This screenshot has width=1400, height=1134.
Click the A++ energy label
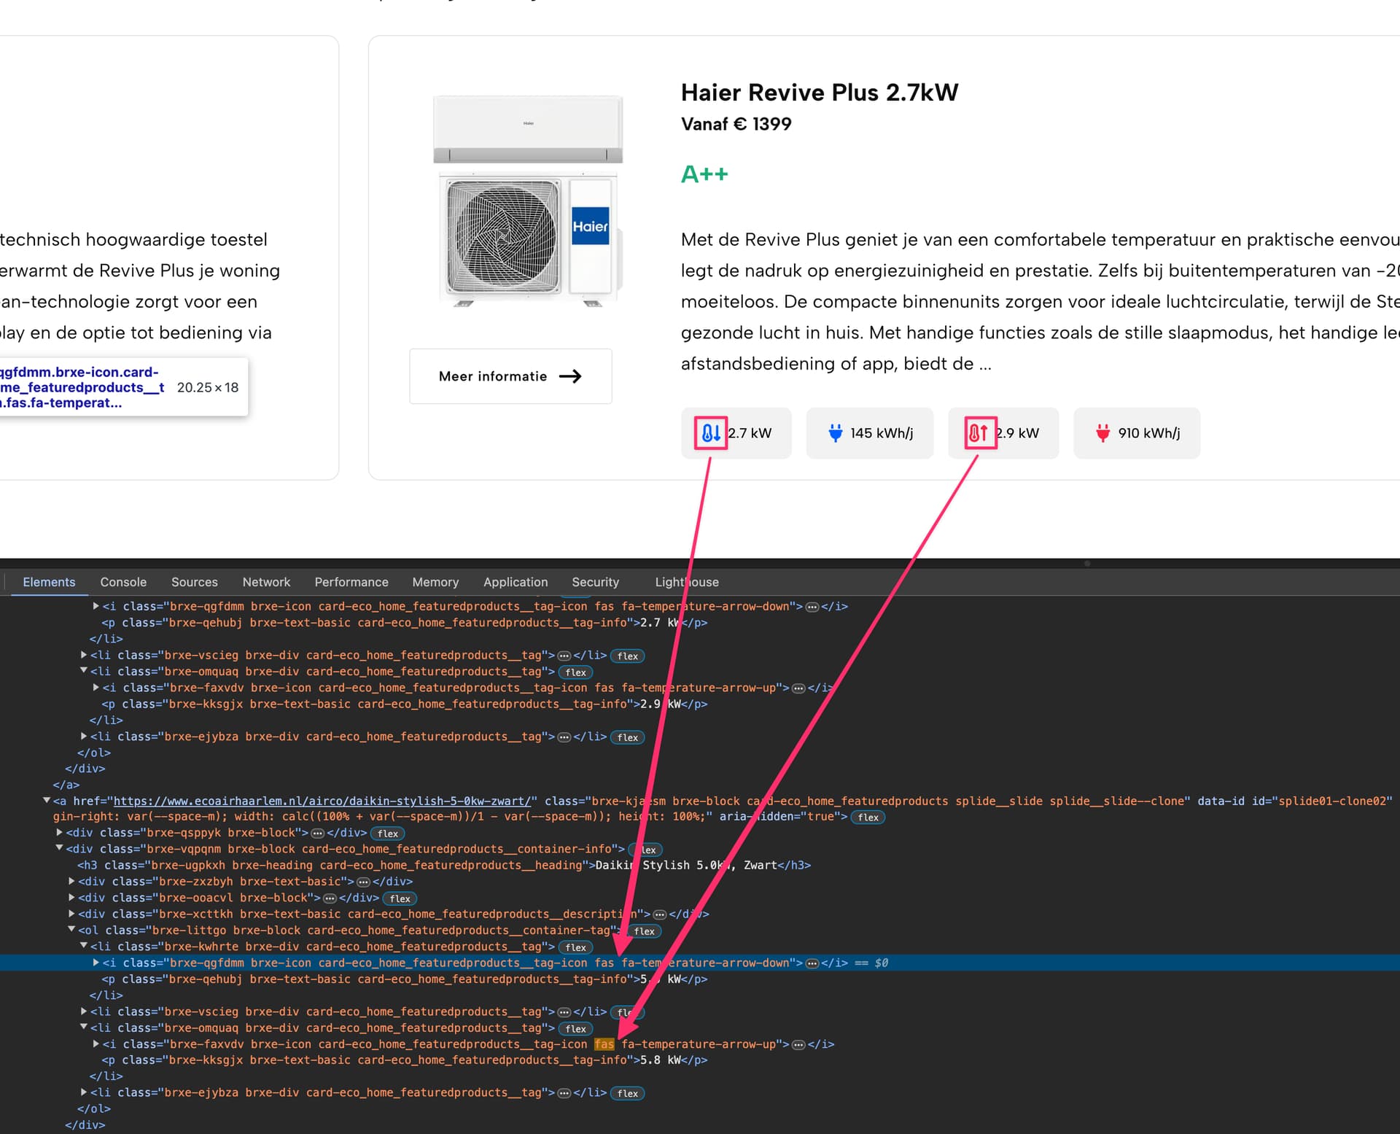point(704,174)
